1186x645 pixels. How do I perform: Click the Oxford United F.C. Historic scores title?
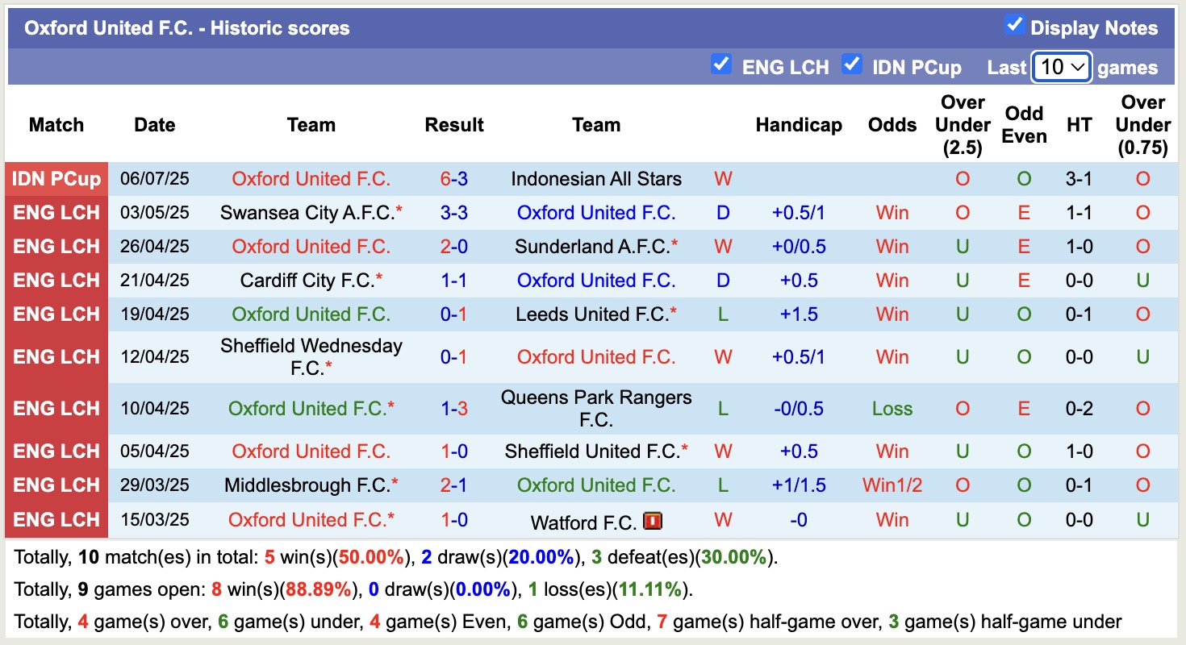(188, 27)
